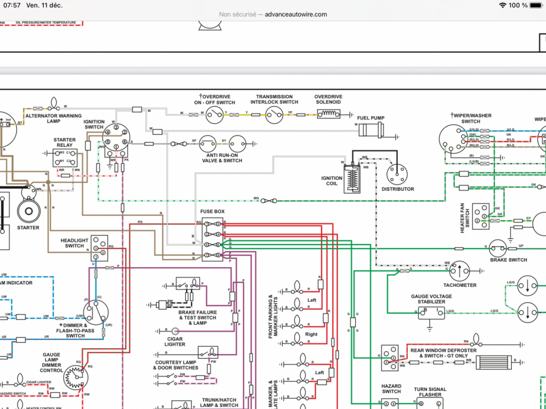Select the brake switch symbol
546x409 pixels.
point(498,248)
